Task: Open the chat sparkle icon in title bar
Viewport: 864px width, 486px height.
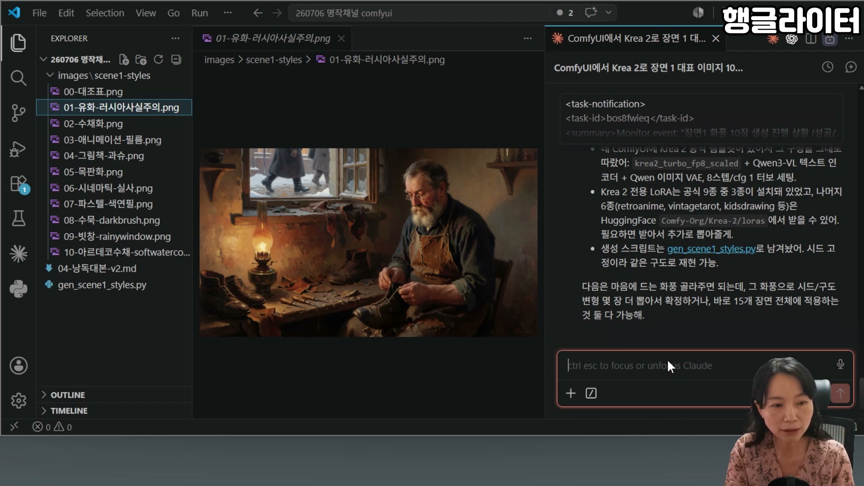Action: pos(591,13)
